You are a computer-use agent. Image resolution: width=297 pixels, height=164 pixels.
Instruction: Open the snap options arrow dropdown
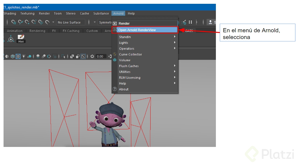pos(53,22)
